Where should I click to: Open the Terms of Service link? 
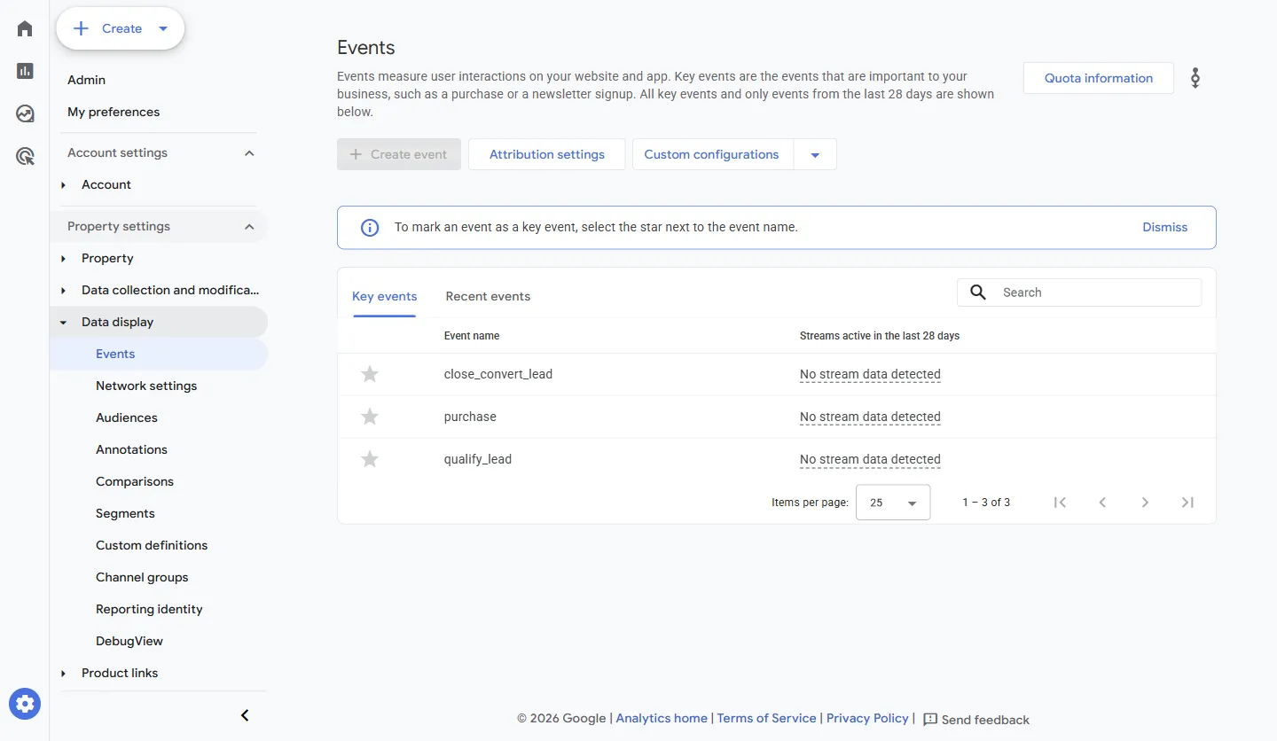pos(766,718)
